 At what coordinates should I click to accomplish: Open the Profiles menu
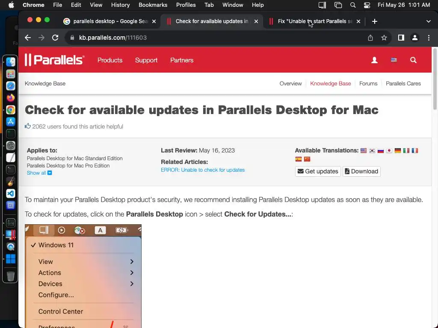coord(186,5)
